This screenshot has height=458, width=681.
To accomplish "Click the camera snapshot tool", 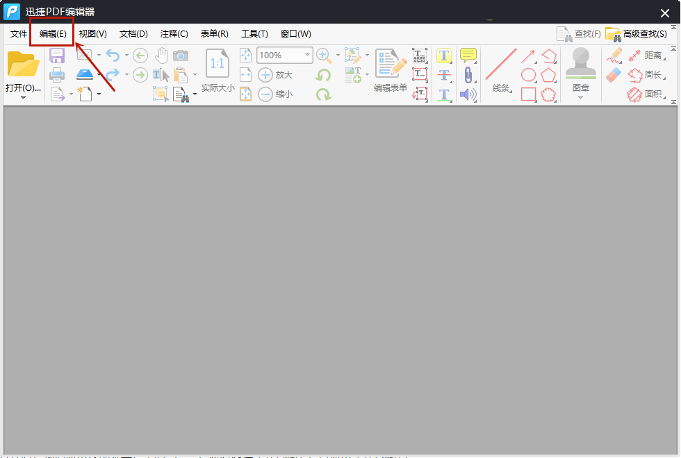I will tap(181, 56).
